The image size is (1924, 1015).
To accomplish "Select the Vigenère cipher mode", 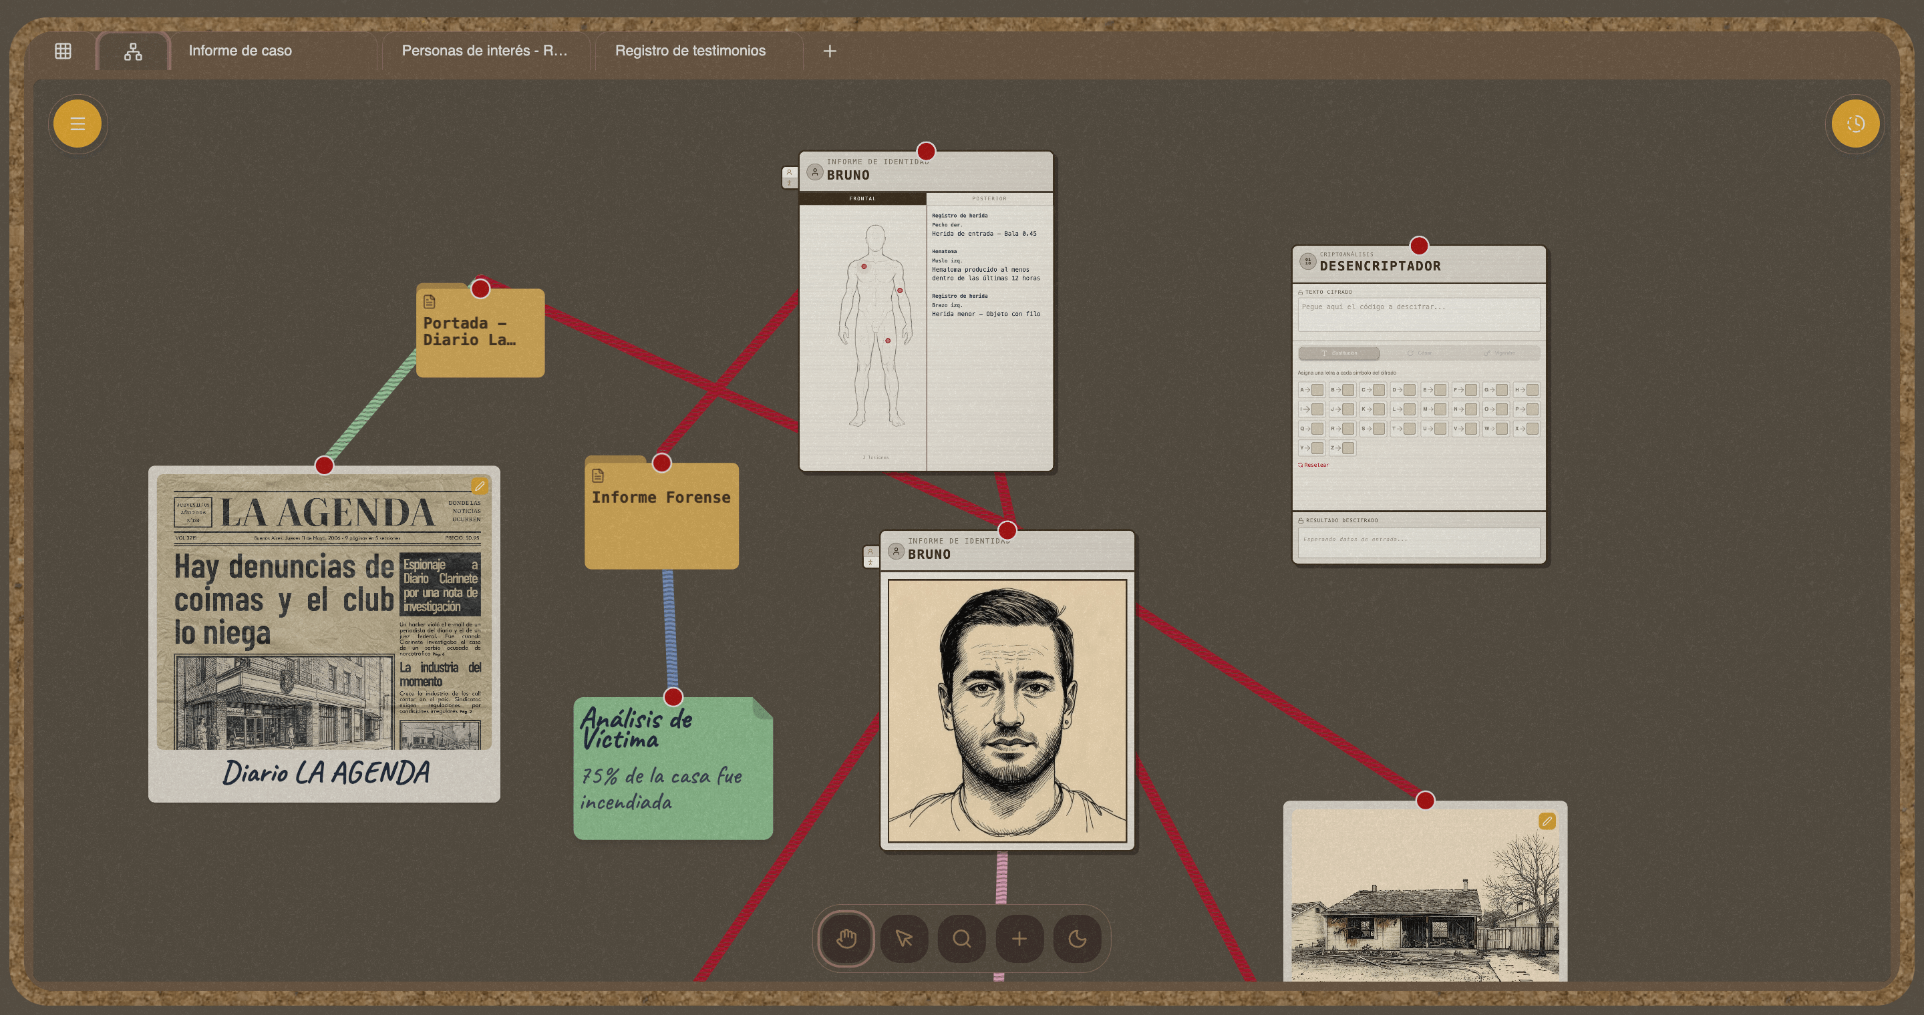I will pos(1500,353).
